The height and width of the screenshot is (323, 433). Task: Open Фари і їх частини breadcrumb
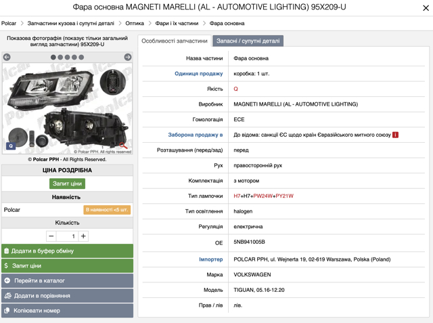click(x=177, y=23)
